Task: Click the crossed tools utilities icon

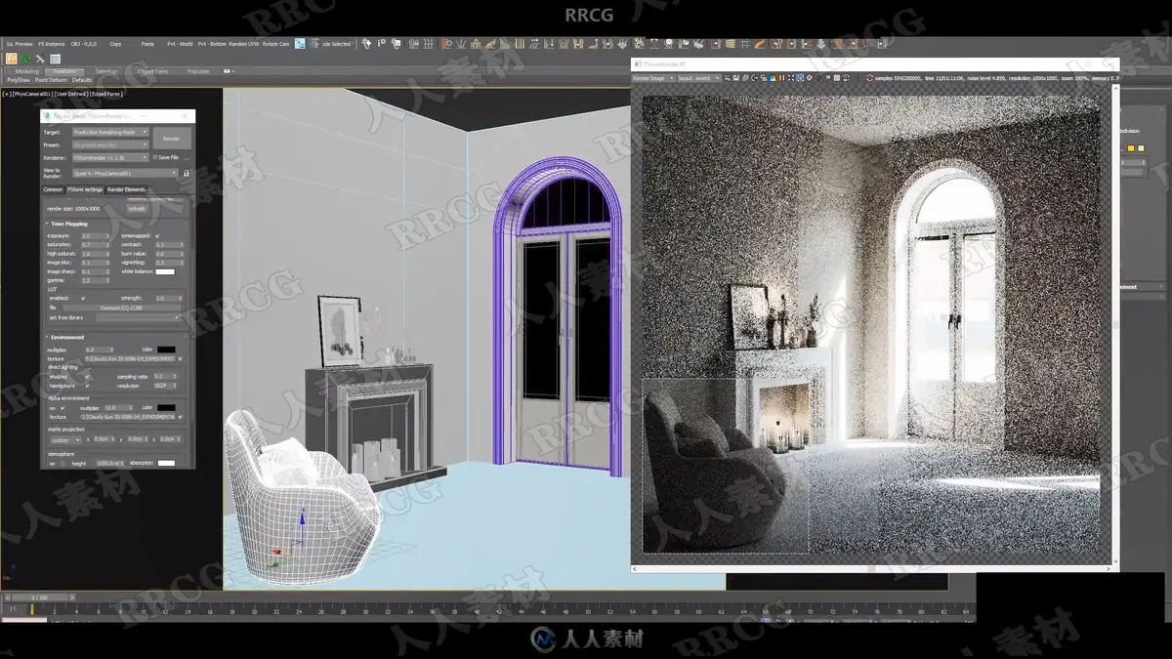Action: point(40,59)
